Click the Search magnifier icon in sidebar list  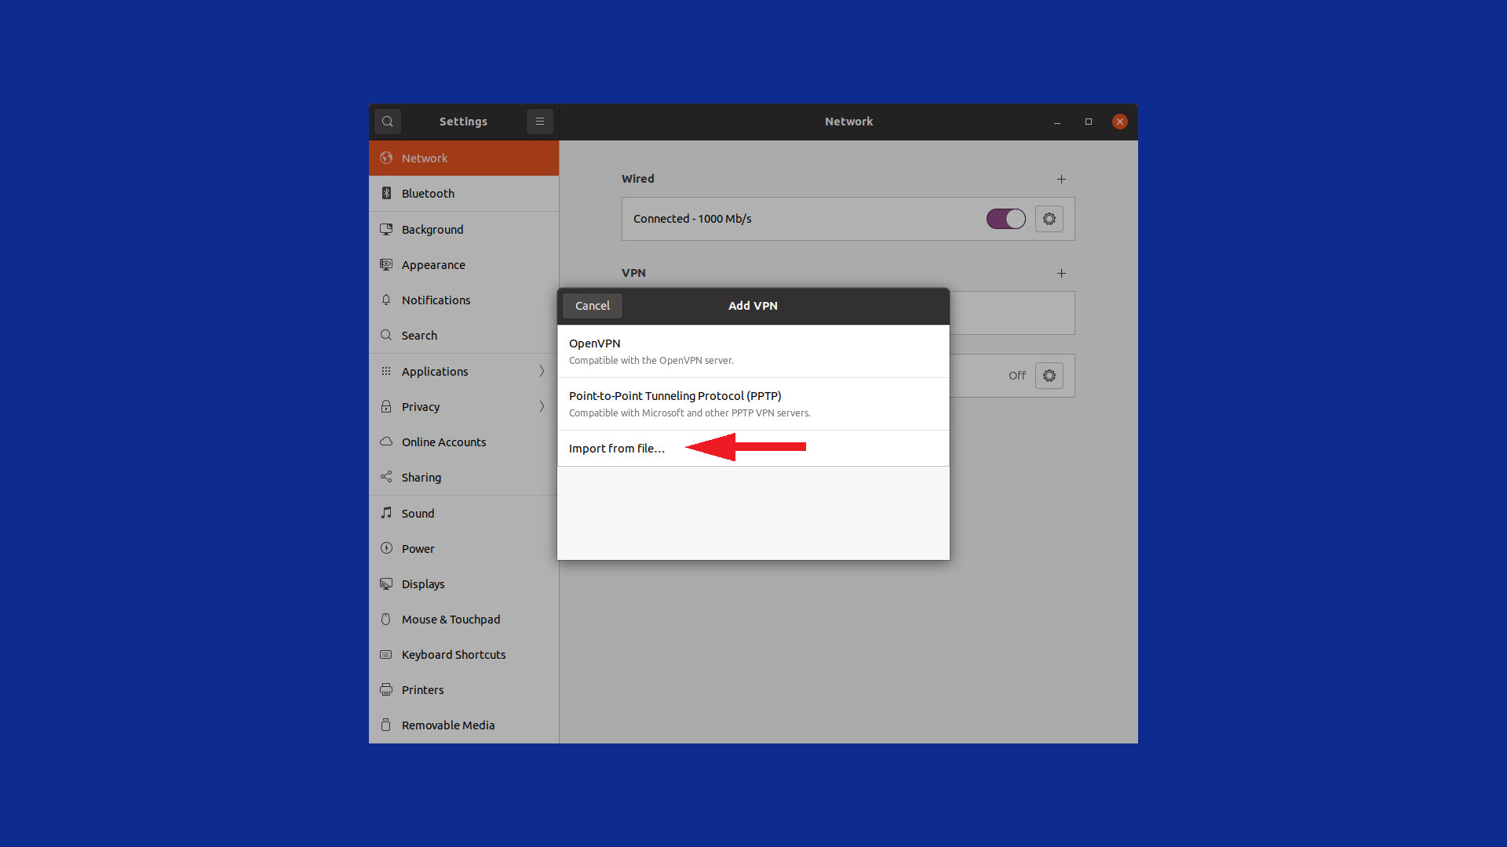(386, 335)
